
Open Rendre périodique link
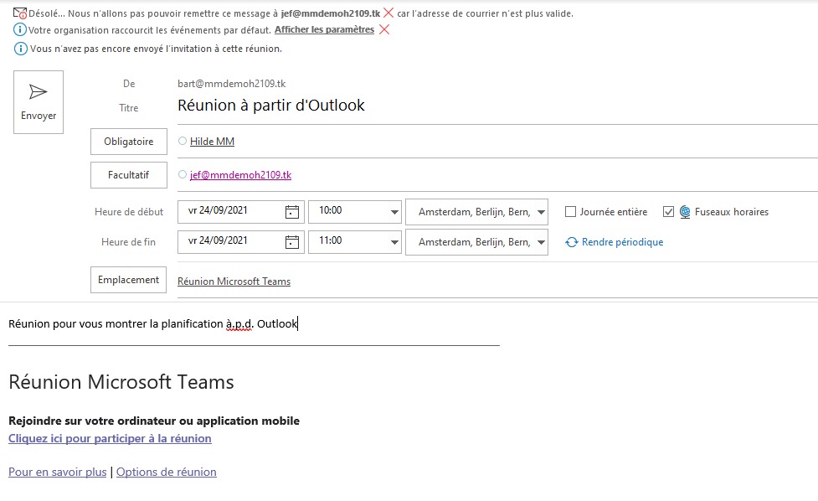tap(622, 242)
